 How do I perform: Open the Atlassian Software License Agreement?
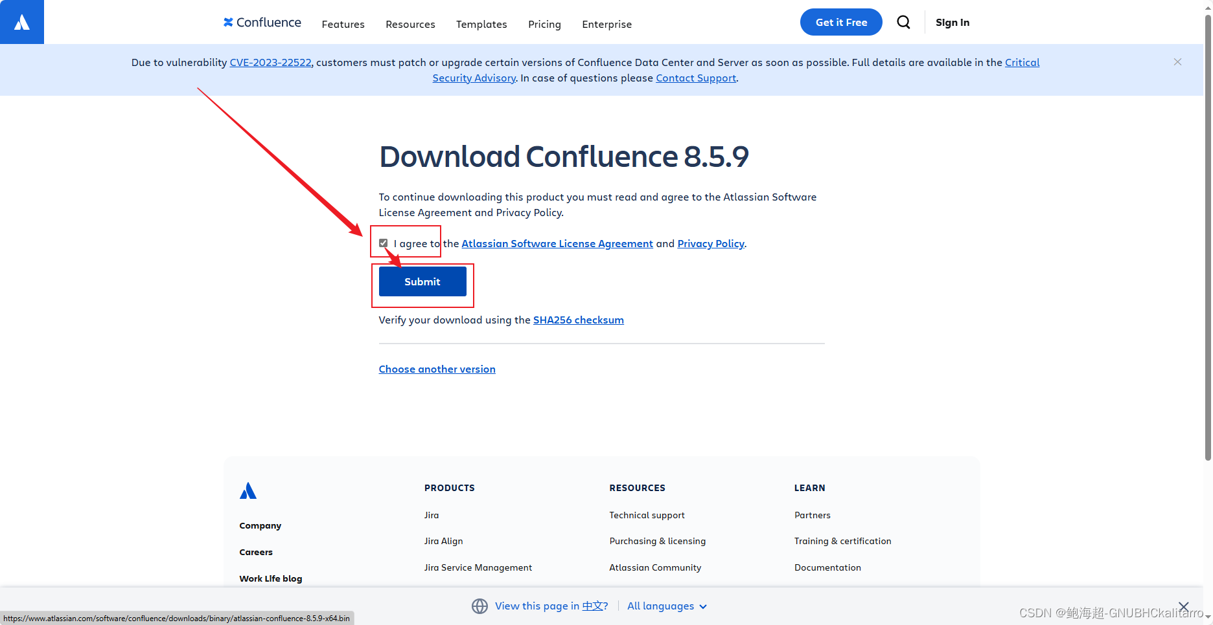point(557,243)
